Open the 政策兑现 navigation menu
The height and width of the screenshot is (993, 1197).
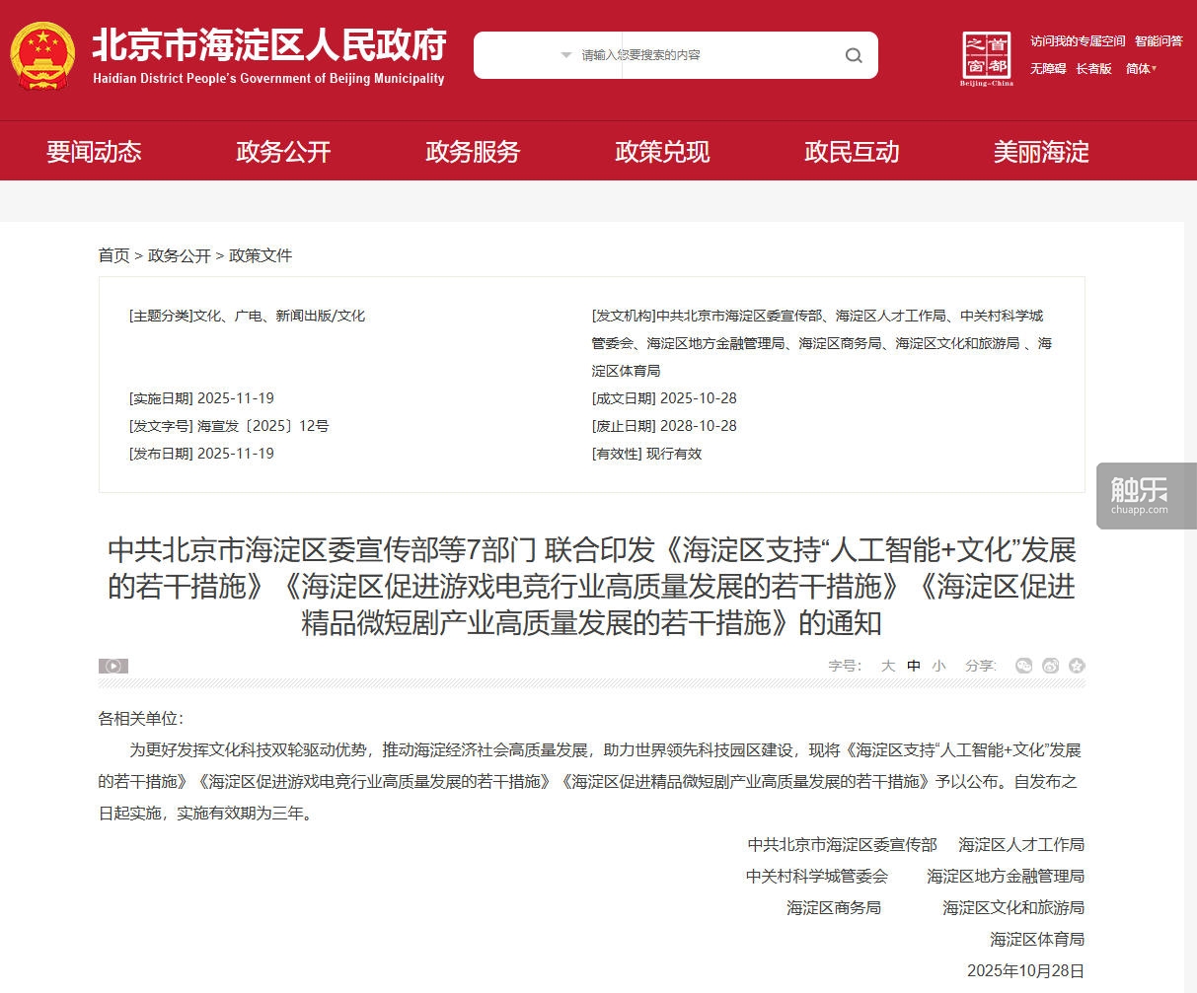pos(662,152)
